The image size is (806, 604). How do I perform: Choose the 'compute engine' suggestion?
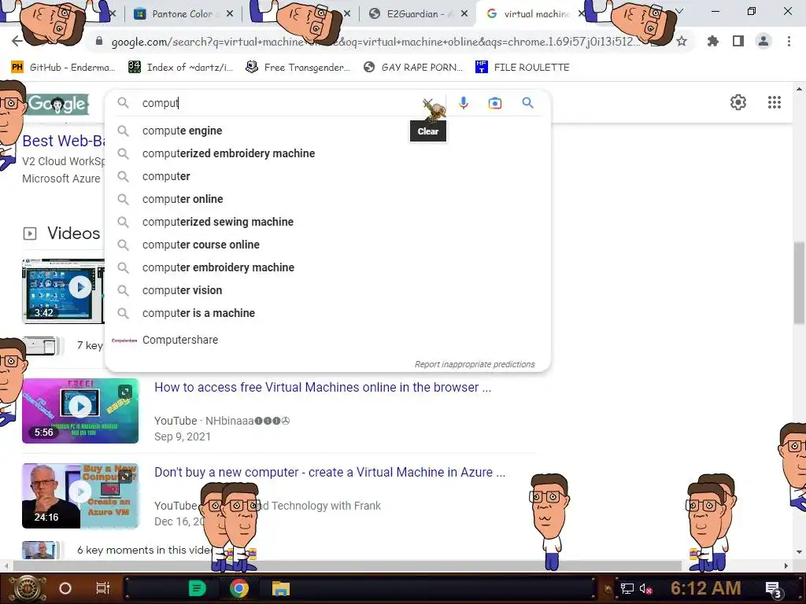(x=327, y=131)
